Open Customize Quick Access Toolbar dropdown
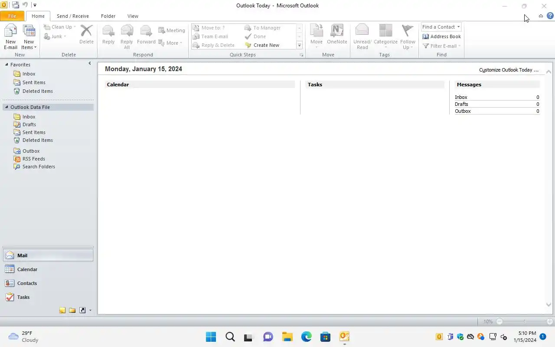The width and height of the screenshot is (555, 347). pos(35,5)
